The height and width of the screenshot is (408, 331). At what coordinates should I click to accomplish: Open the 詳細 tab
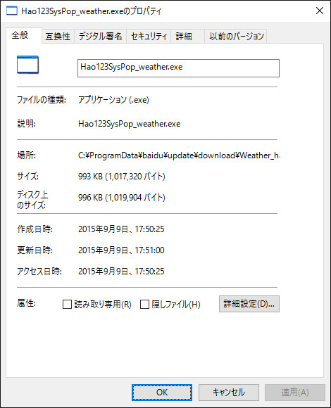click(187, 36)
